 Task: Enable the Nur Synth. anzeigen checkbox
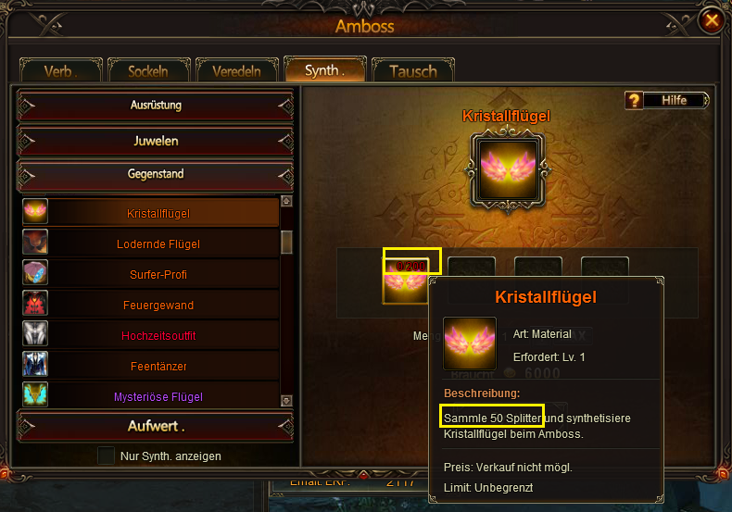(106, 456)
